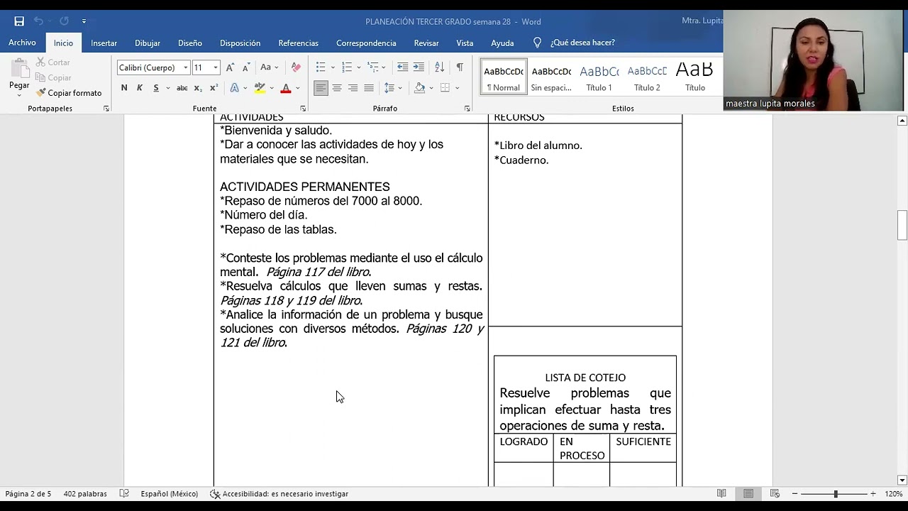Justify the paragraph text

369,88
